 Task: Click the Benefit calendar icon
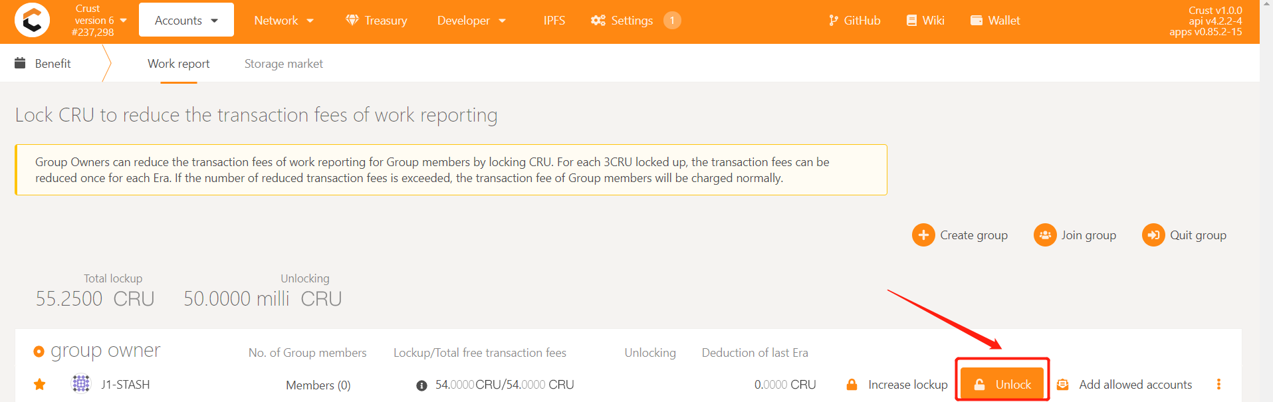pyautogui.click(x=20, y=63)
